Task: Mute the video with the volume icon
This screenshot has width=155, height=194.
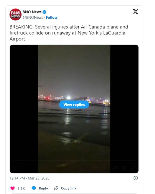Action: pyautogui.click(x=115, y=168)
